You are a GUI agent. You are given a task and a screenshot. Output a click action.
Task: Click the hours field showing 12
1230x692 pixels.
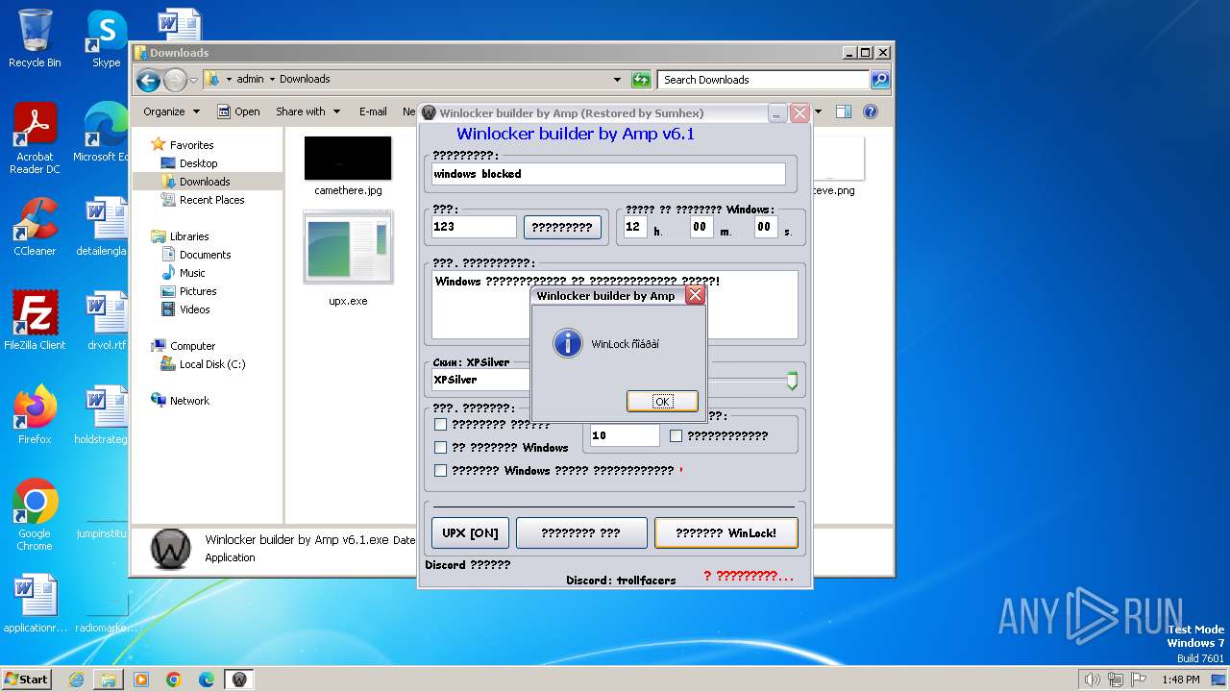(635, 227)
